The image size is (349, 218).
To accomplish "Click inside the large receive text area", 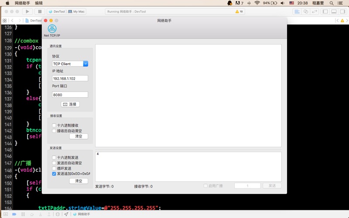I will click(x=188, y=95).
